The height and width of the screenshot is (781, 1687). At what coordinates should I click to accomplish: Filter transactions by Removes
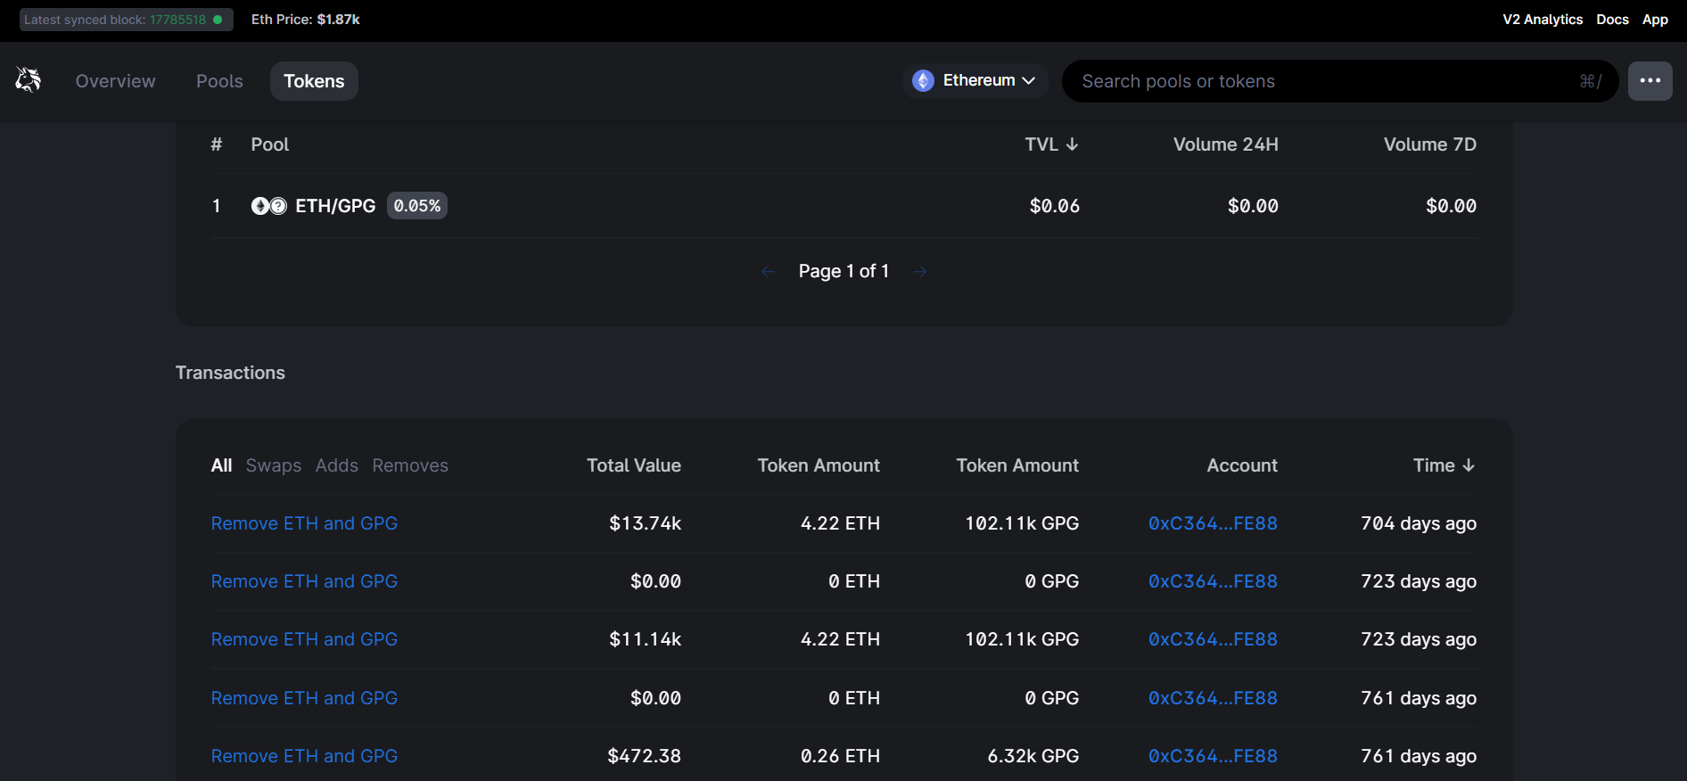(410, 465)
